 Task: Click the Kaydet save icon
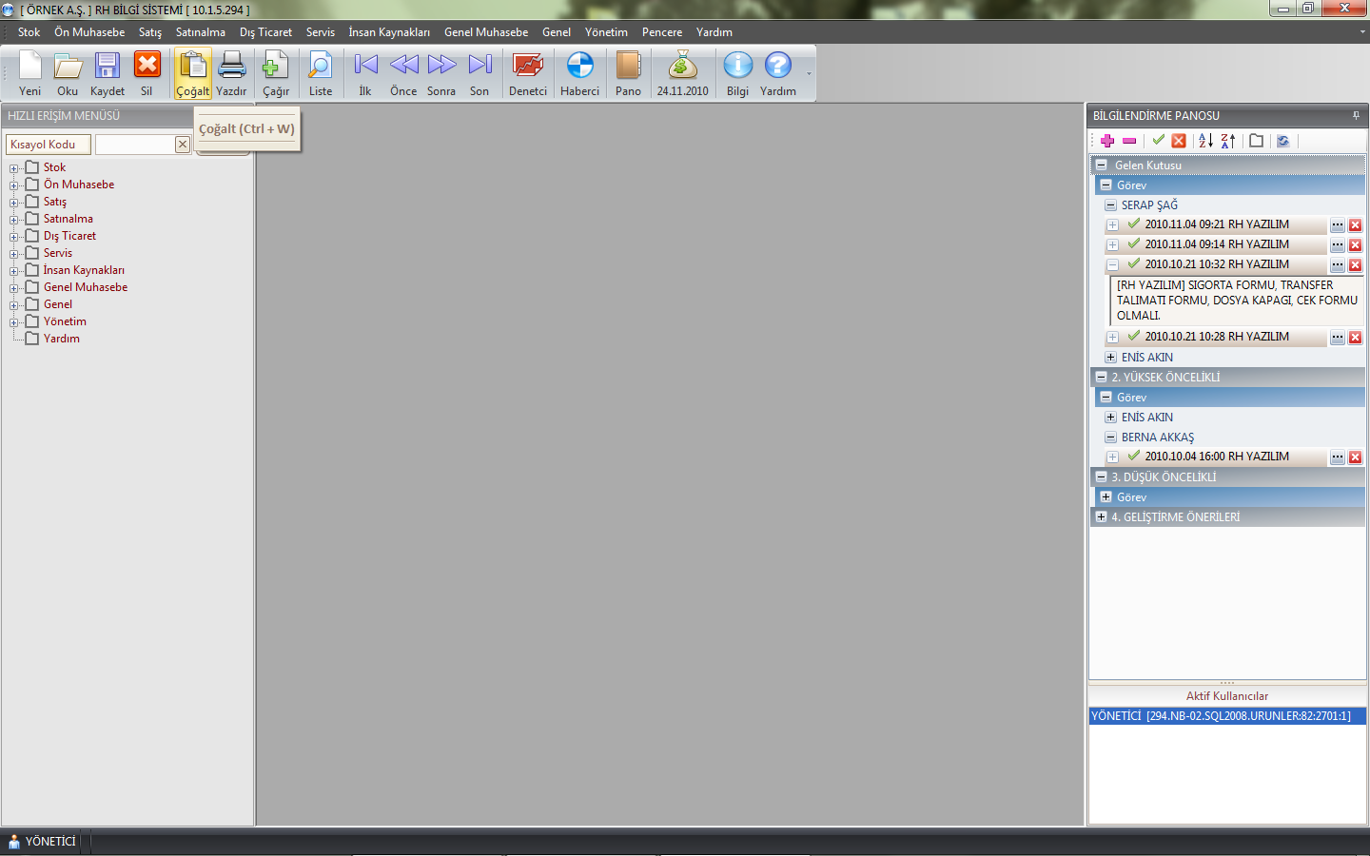(x=107, y=73)
